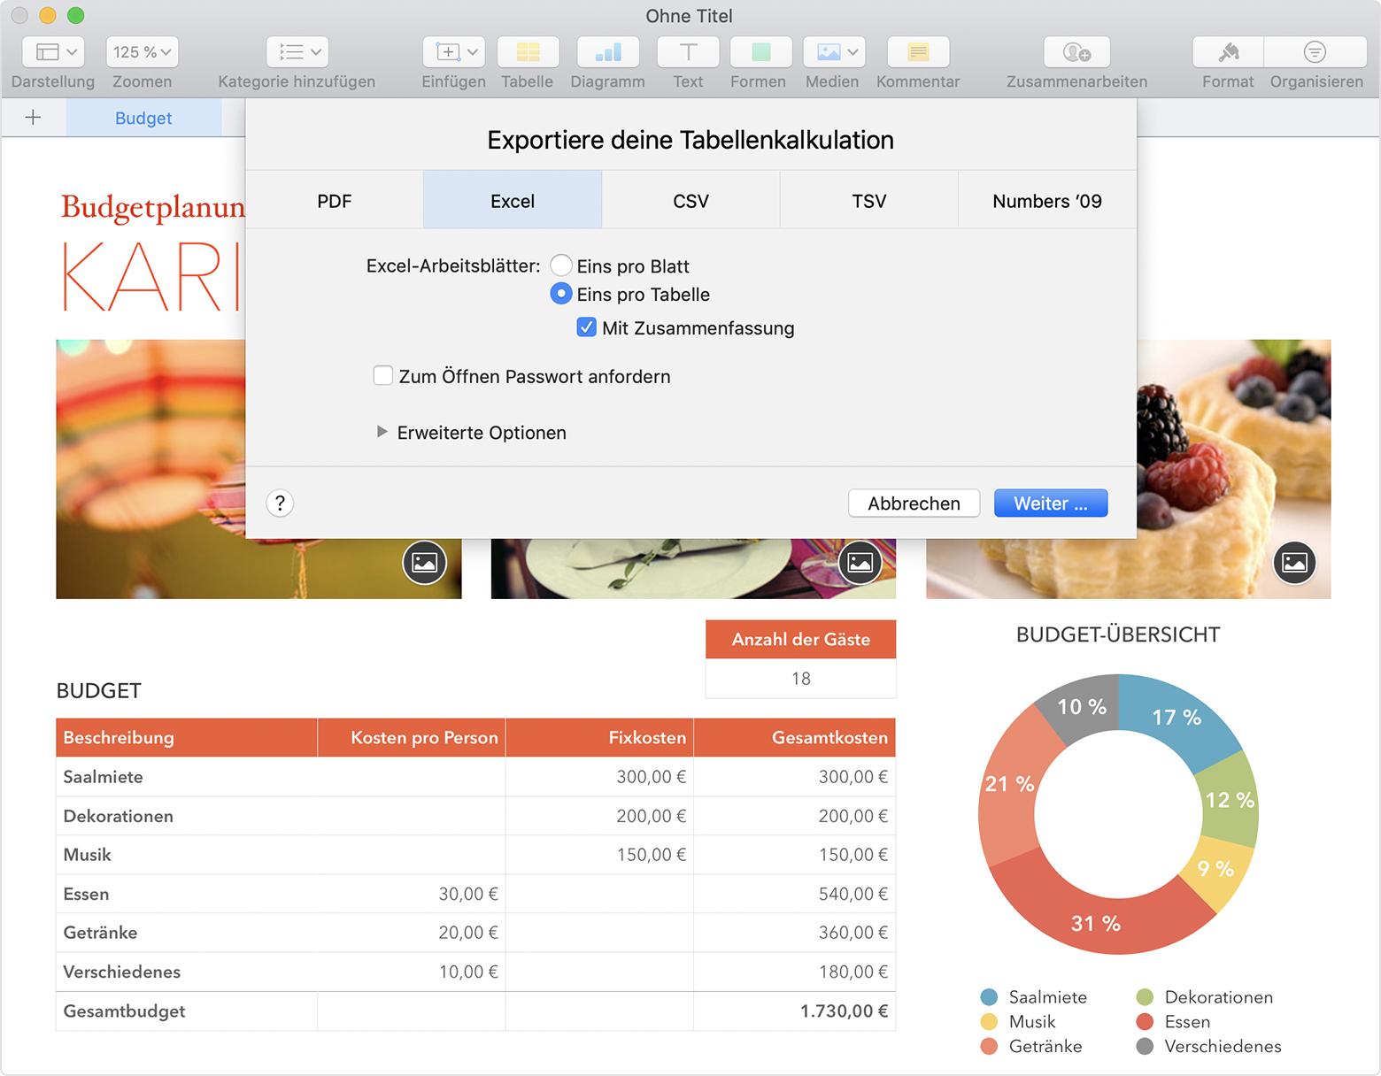The image size is (1381, 1076).
Task: Select Eins pro Tabelle radio button
Action: click(561, 294)
